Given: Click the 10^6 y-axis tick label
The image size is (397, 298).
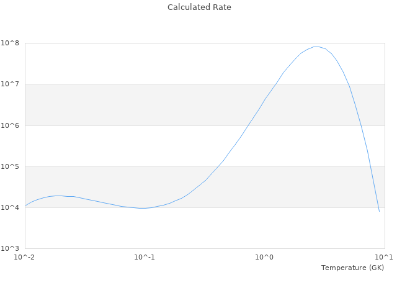Looking at the screenshot, I should point(10,125).
